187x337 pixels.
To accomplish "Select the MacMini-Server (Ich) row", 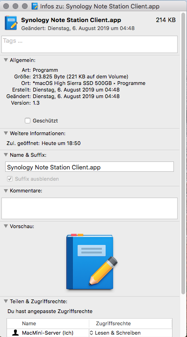I will click(89, 333).
